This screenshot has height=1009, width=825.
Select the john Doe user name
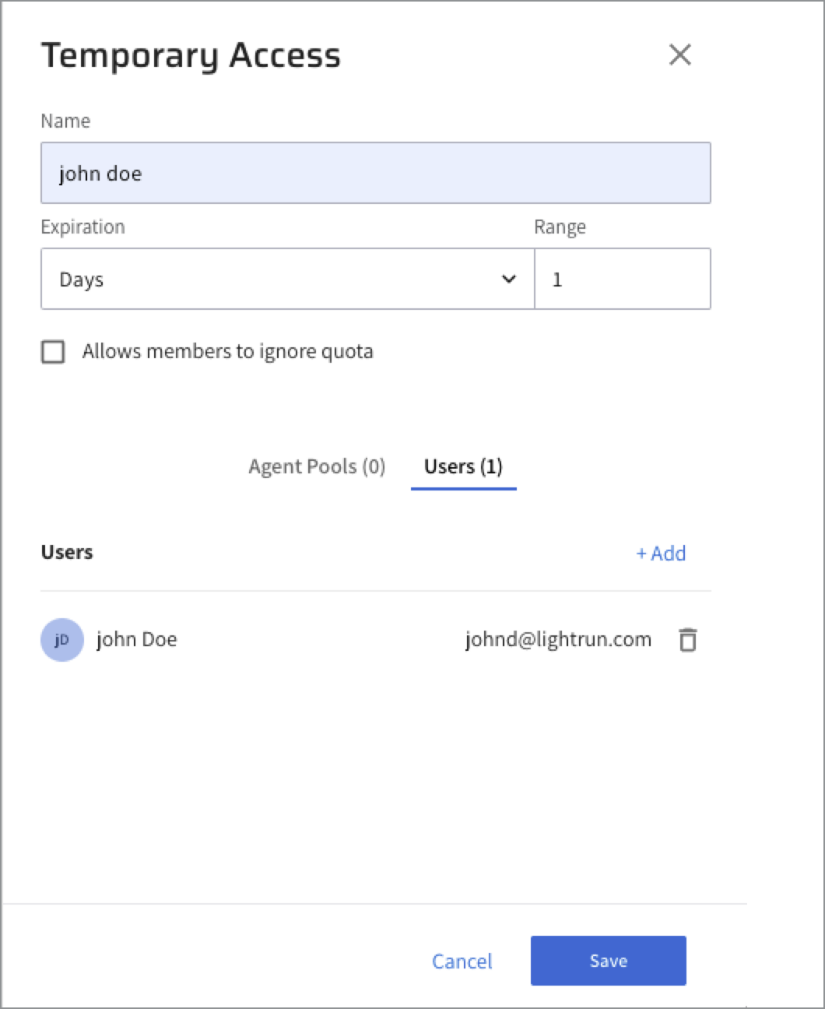click(x=137, y=640)
